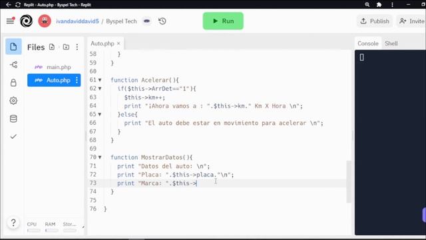
Task: Select Auto.php in the file list
Action: 54,80
